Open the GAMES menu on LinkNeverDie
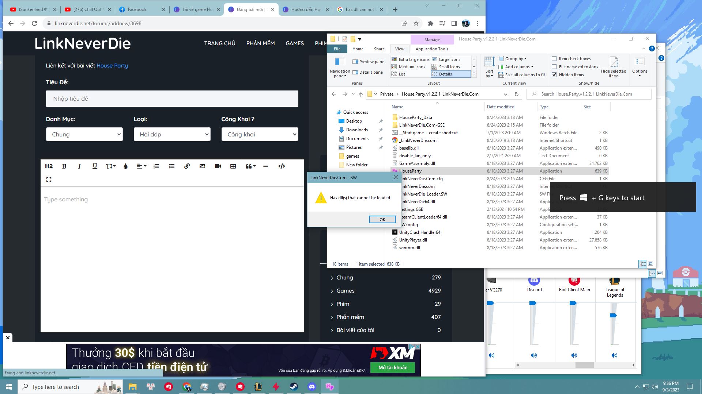The width and height of the screenshot is (702, 394). point(294,43)
